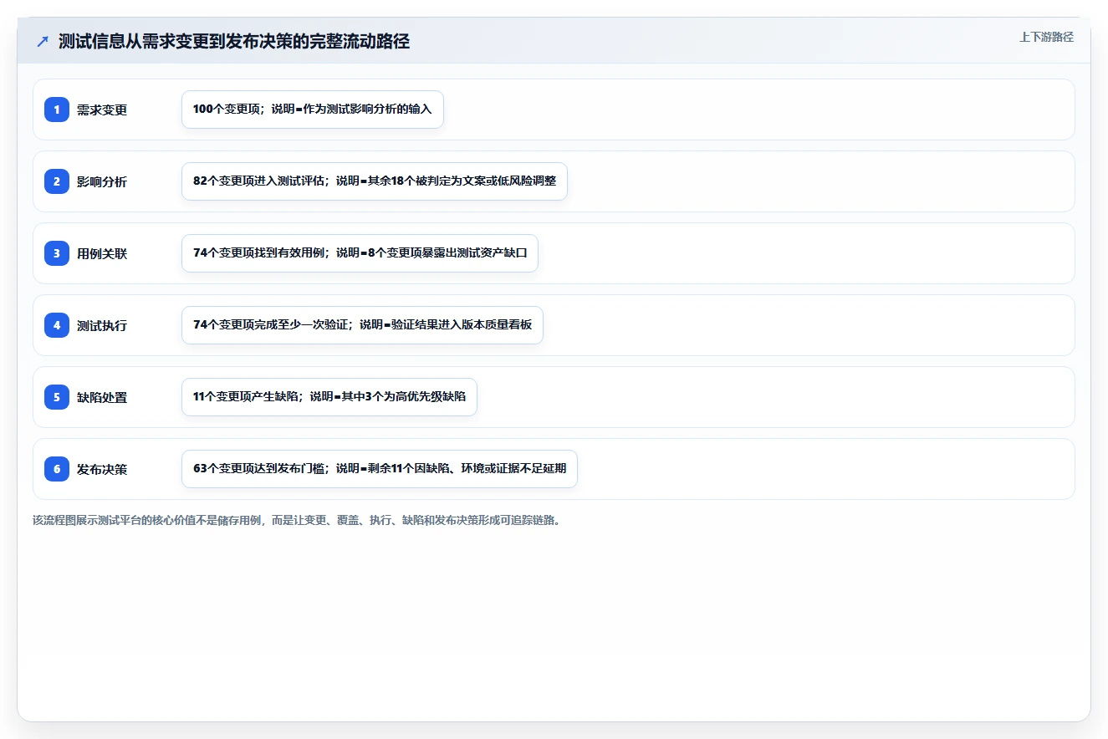Select the 缺陷处置 step label

click(102, 397)
